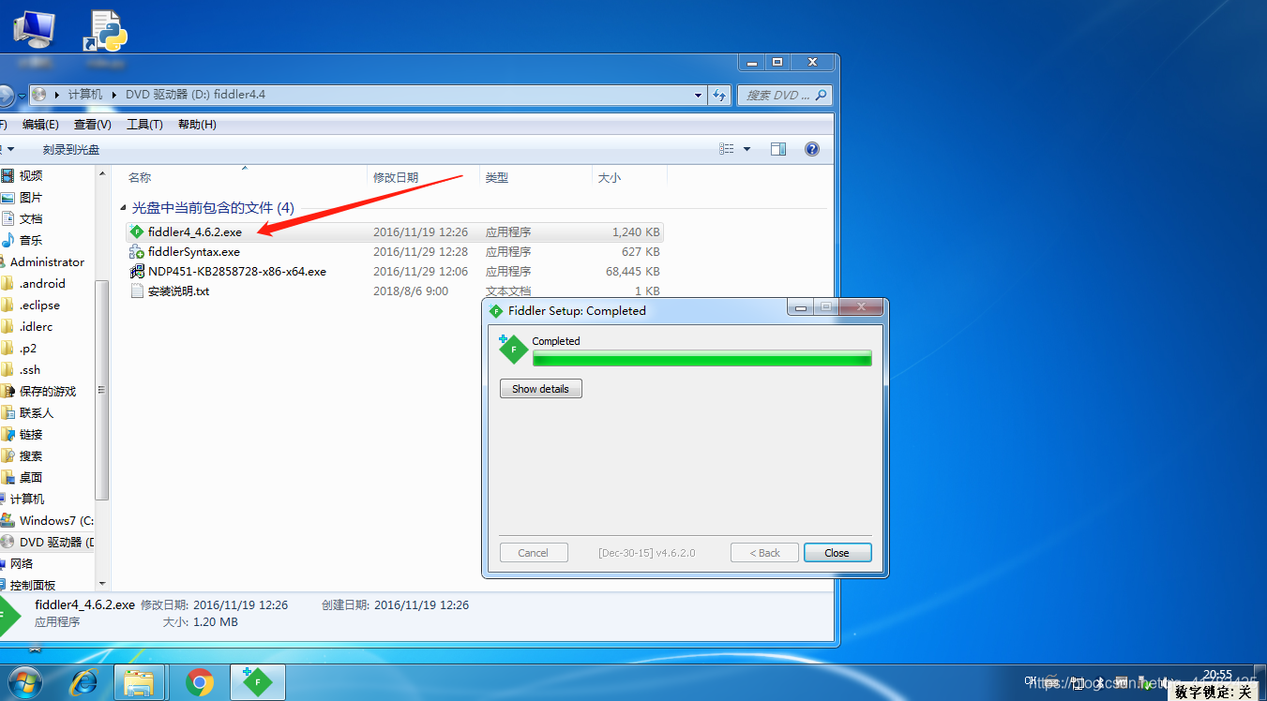Select 68,445 KB size cell
This screenshot has width=1267, height=701.
click(x=633, y=271)
